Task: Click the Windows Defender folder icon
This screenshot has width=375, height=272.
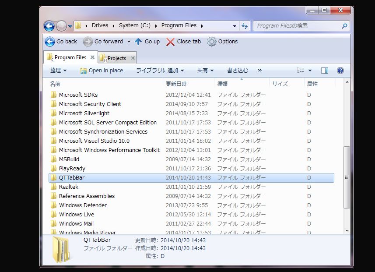Action: pos(53,205)
